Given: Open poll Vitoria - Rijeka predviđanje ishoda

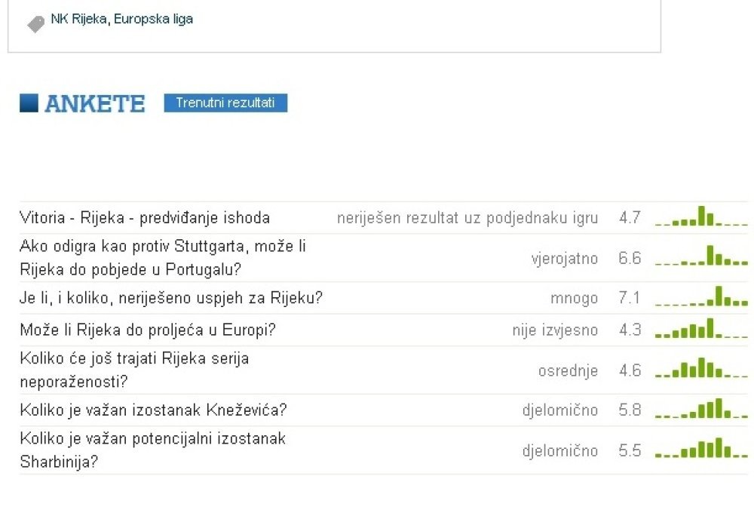Looking at the screenshot, I should [144, 217].
